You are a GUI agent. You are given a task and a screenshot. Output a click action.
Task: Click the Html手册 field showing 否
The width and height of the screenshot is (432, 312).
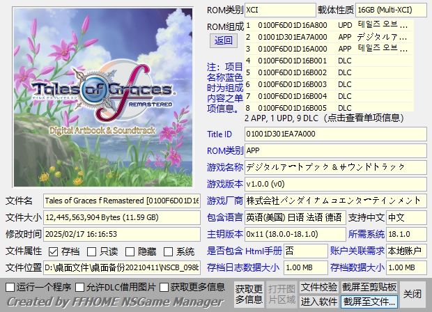coord(306,251)
